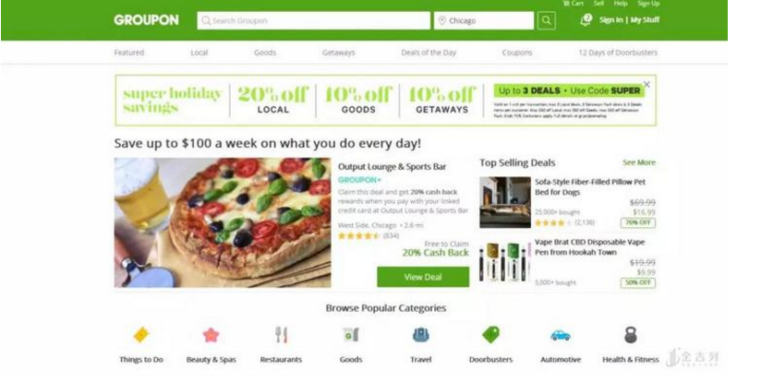Select the Health & Fitness kettlebell icon
The width and height of the screenshot is (761, 383).
tap(631, 334)
